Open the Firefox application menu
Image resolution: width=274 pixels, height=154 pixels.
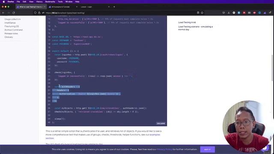11,2
